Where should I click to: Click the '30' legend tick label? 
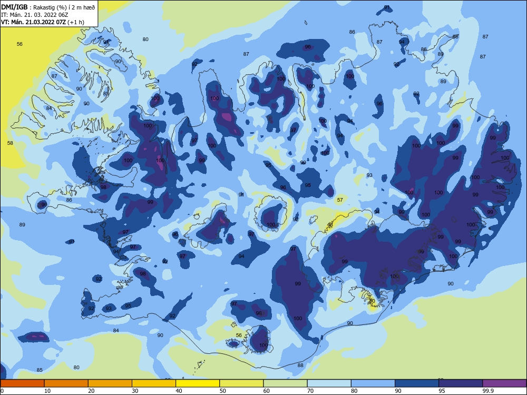135,391
